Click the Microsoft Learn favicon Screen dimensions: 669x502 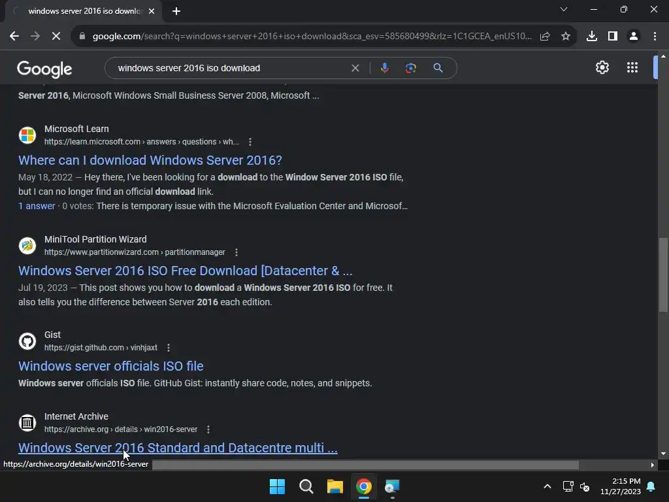tap(27, 135)
